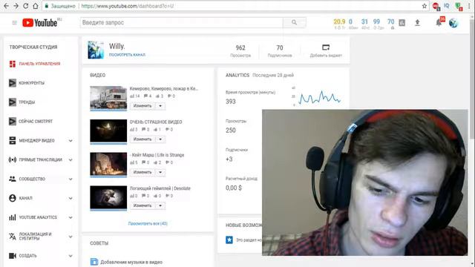Open the browser home page icon
Image resolution: width=475 pixels, height=267 pixels.
36,6
